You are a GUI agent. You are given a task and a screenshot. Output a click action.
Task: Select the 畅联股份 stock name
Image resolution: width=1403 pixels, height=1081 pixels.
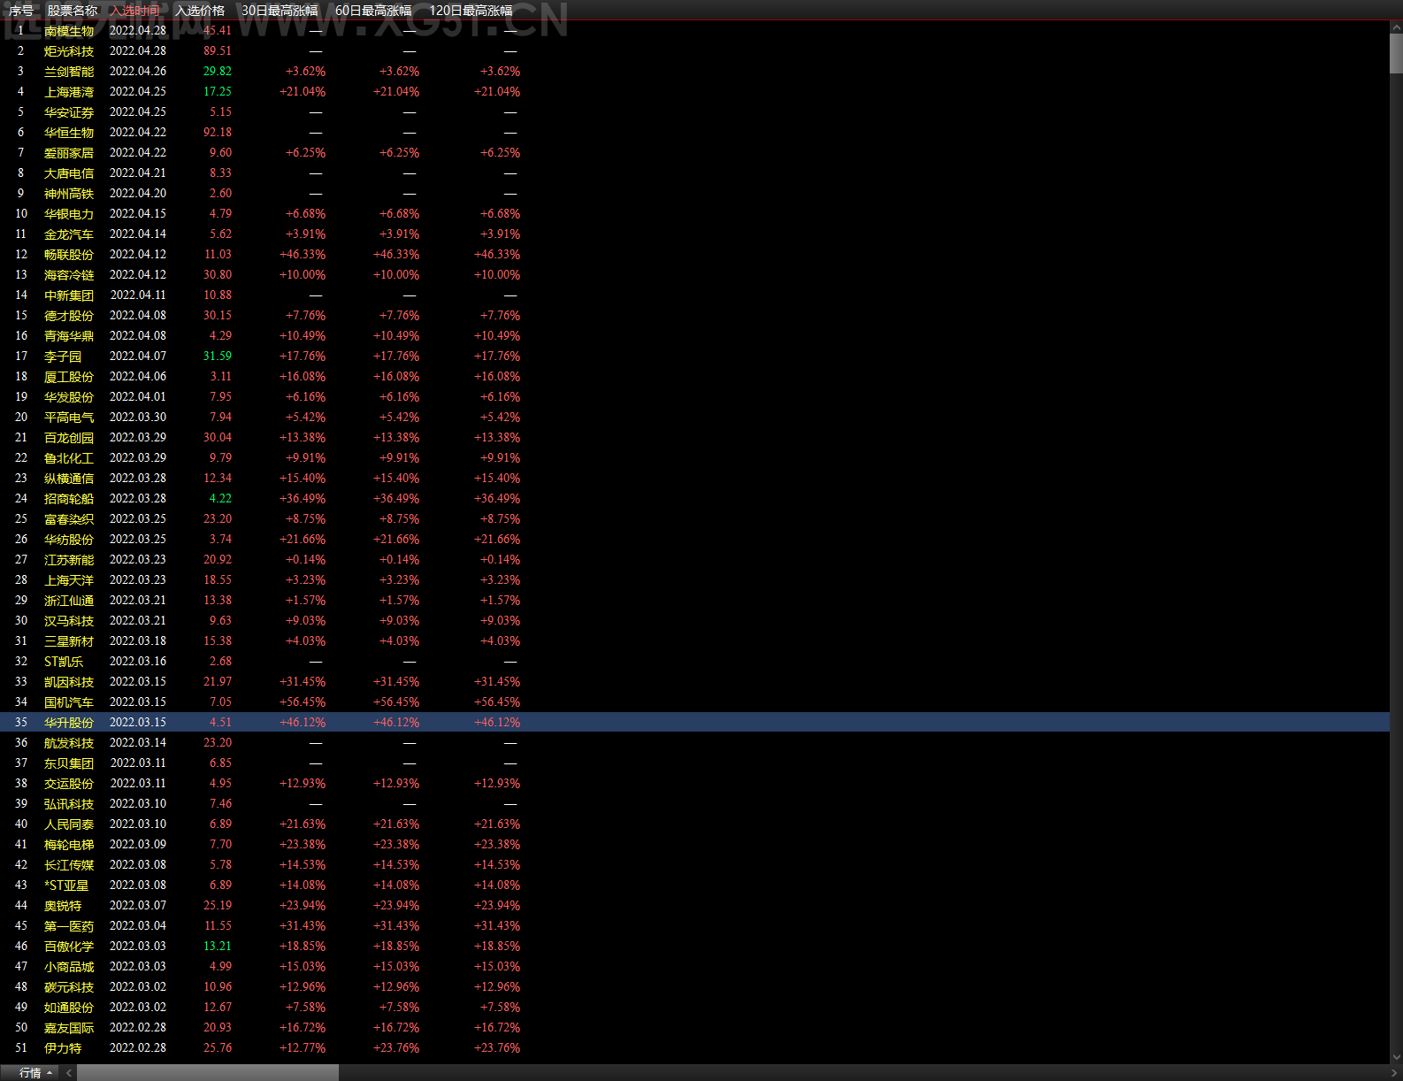(69, 255)
